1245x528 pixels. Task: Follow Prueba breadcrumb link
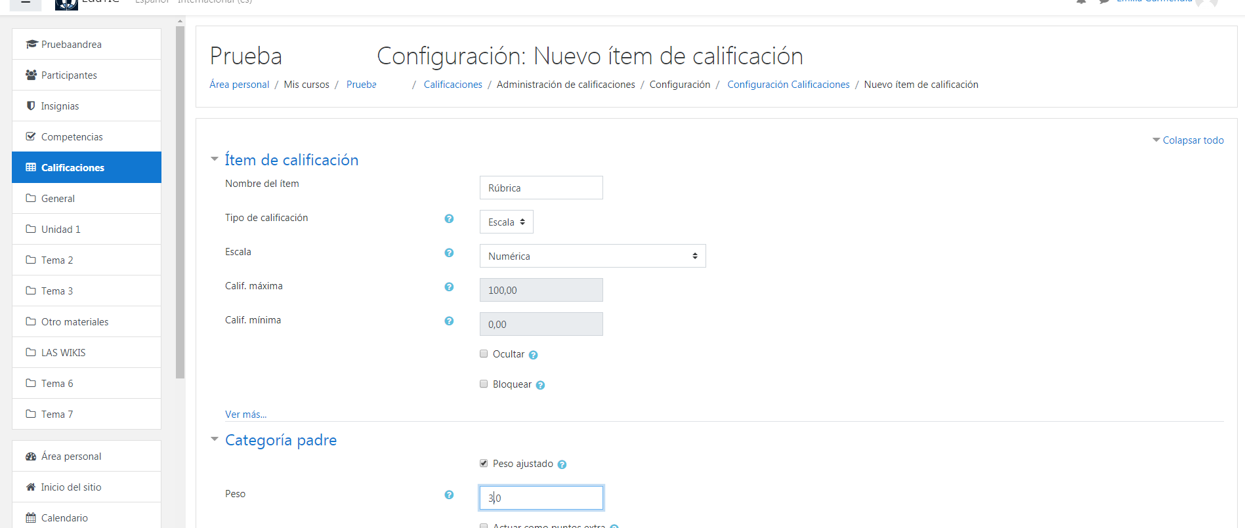362,85
